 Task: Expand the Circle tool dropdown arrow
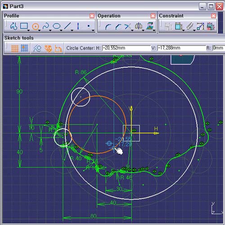pos(39,30)
